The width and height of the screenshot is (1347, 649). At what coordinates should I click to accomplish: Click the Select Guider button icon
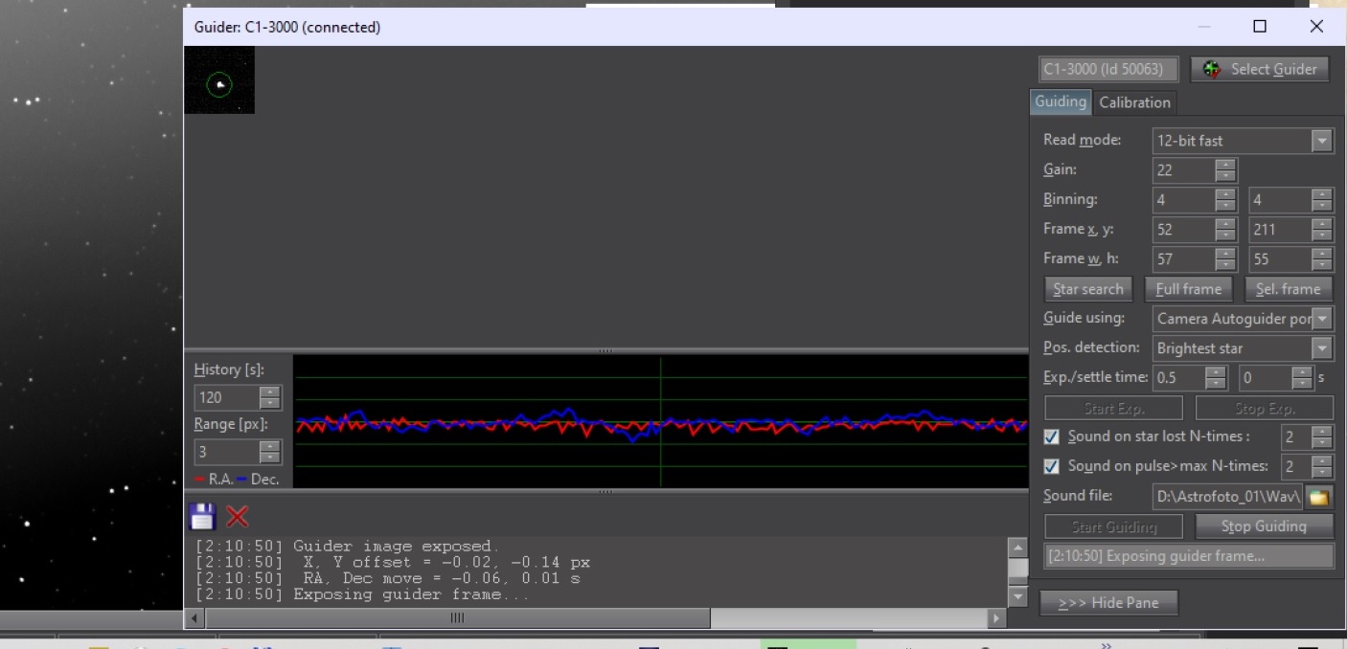(1212, 69)
